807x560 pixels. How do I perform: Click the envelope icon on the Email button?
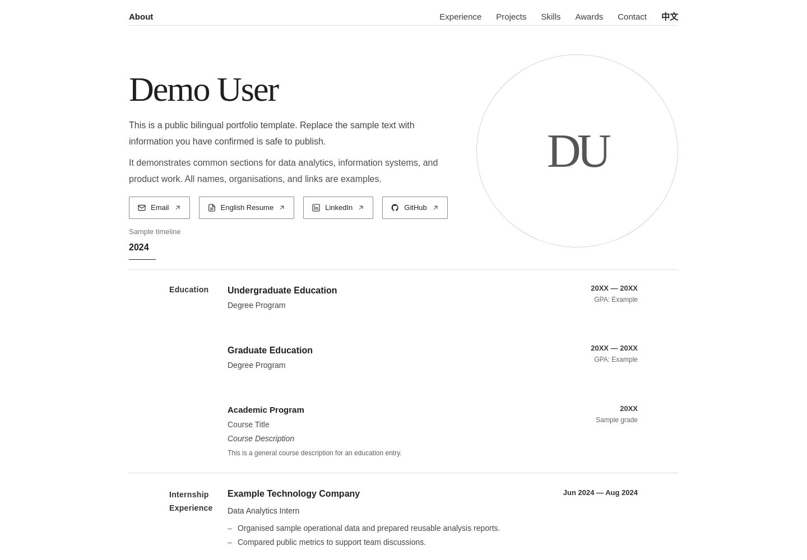click(142, 208)
